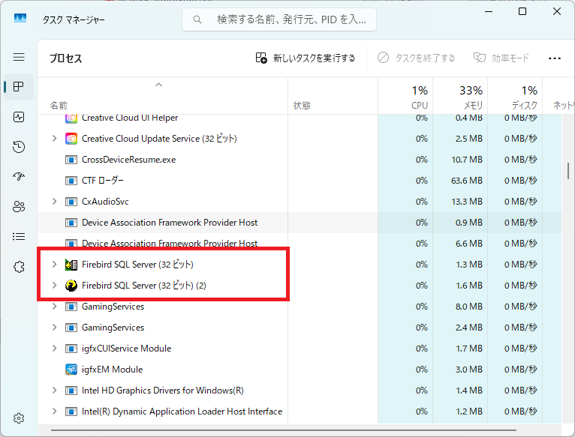This screenshot has height=437, width=575.
Task: Open the Performance sidebar icon
Action: coord(19,117)
